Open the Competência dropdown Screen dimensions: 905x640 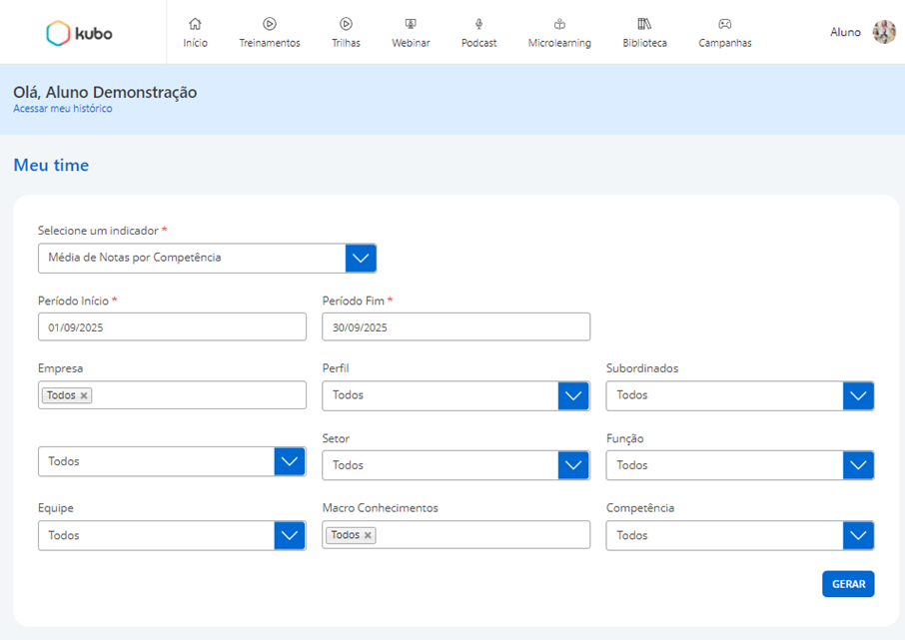tap(857, 535)
